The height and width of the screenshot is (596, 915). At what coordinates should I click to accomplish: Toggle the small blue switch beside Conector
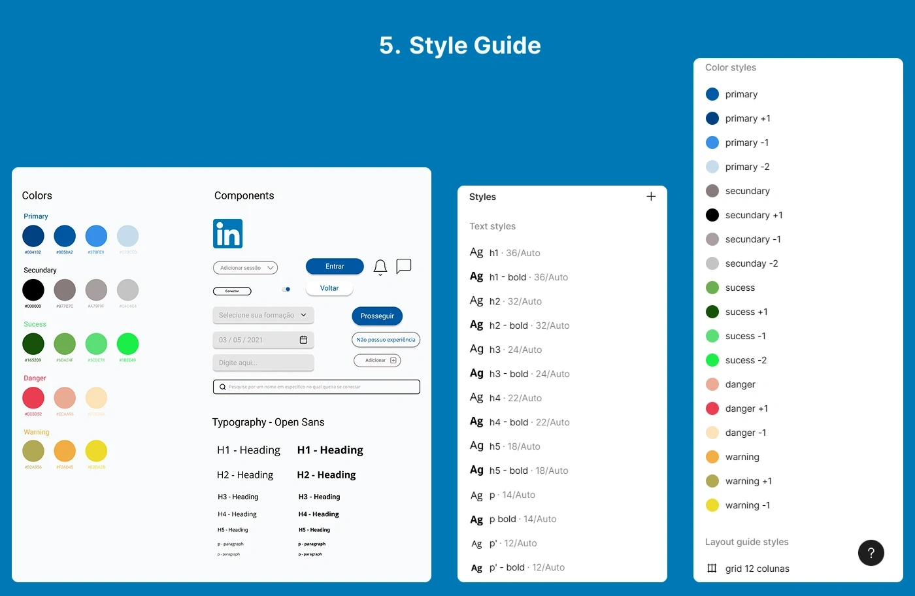coord(286,289)
